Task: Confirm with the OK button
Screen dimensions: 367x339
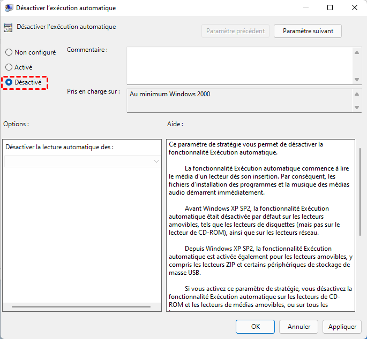Action: point(255,326)
